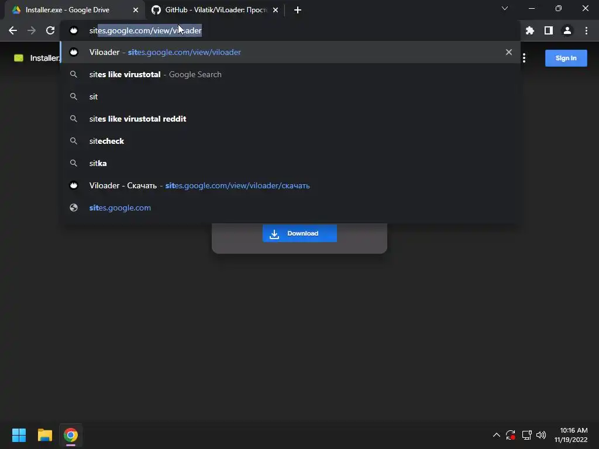Open the volume speaker tray icon

(541, 435)
